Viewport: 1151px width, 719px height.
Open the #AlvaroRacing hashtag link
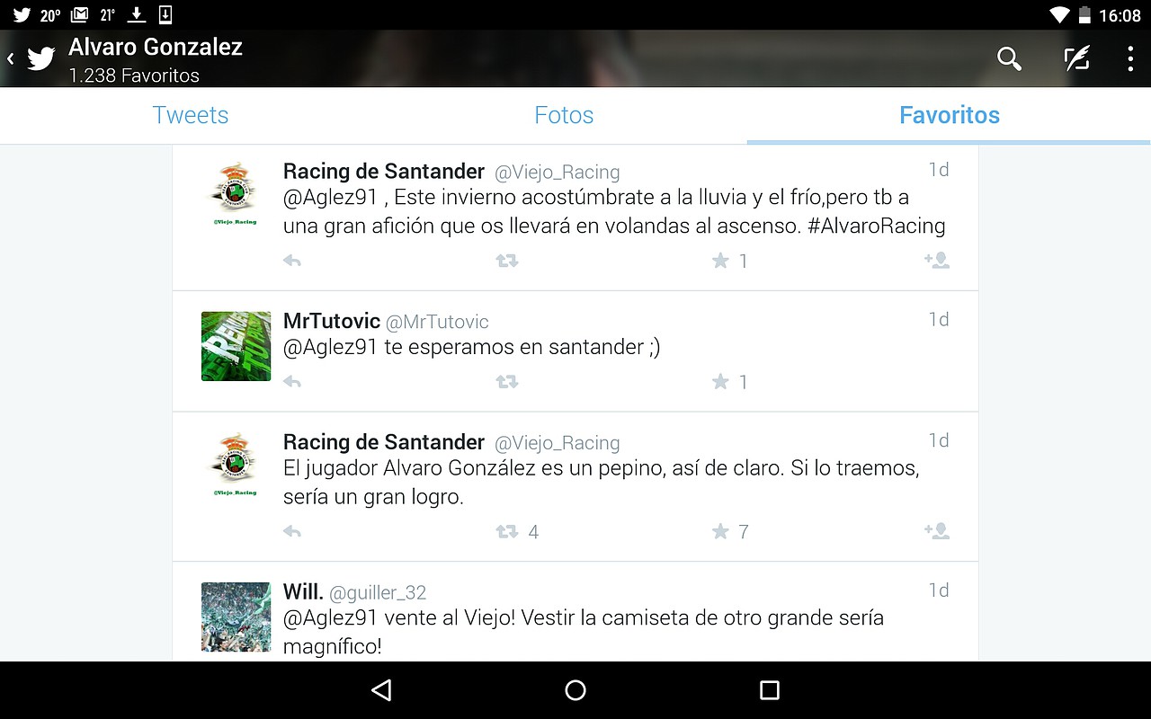click(877, 226)
